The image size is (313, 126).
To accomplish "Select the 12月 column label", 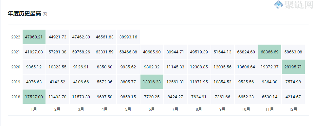I will pyautogui.click(x=293, y=109).
